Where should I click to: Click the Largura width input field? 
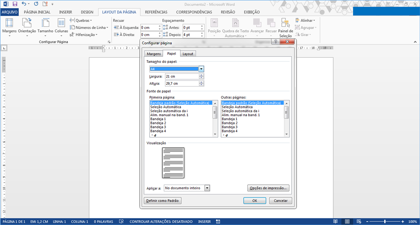(182, 76)
